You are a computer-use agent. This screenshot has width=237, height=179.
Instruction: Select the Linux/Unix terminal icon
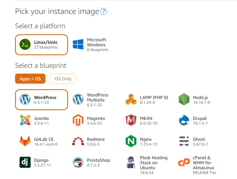[x=25, y=44]
